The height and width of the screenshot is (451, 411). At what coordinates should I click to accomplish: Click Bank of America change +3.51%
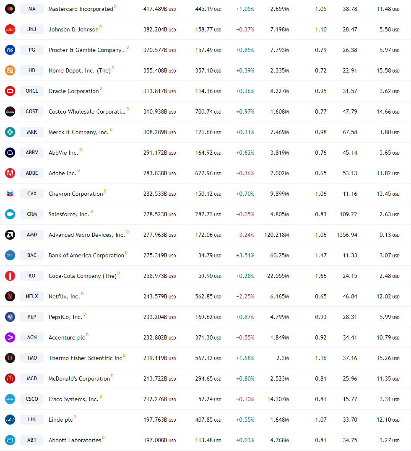(x=245, y=255)
